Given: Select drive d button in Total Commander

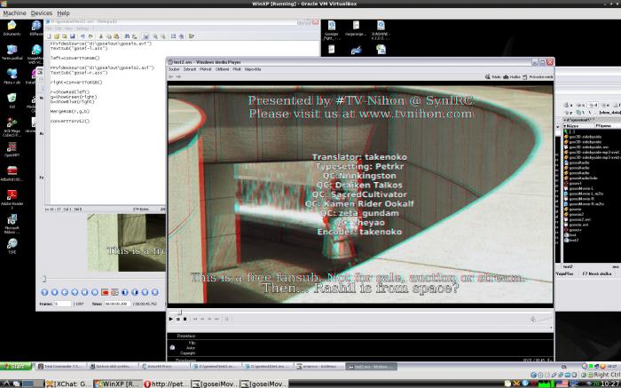Looking at the screenshot, I should coord(593,105).
